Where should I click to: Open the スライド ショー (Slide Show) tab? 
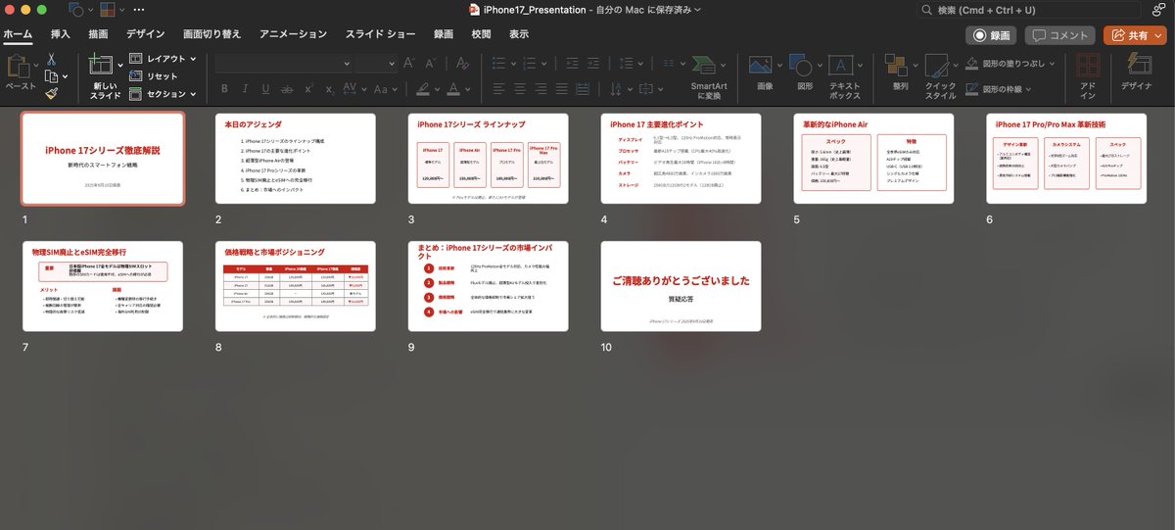tap(381, 34)
